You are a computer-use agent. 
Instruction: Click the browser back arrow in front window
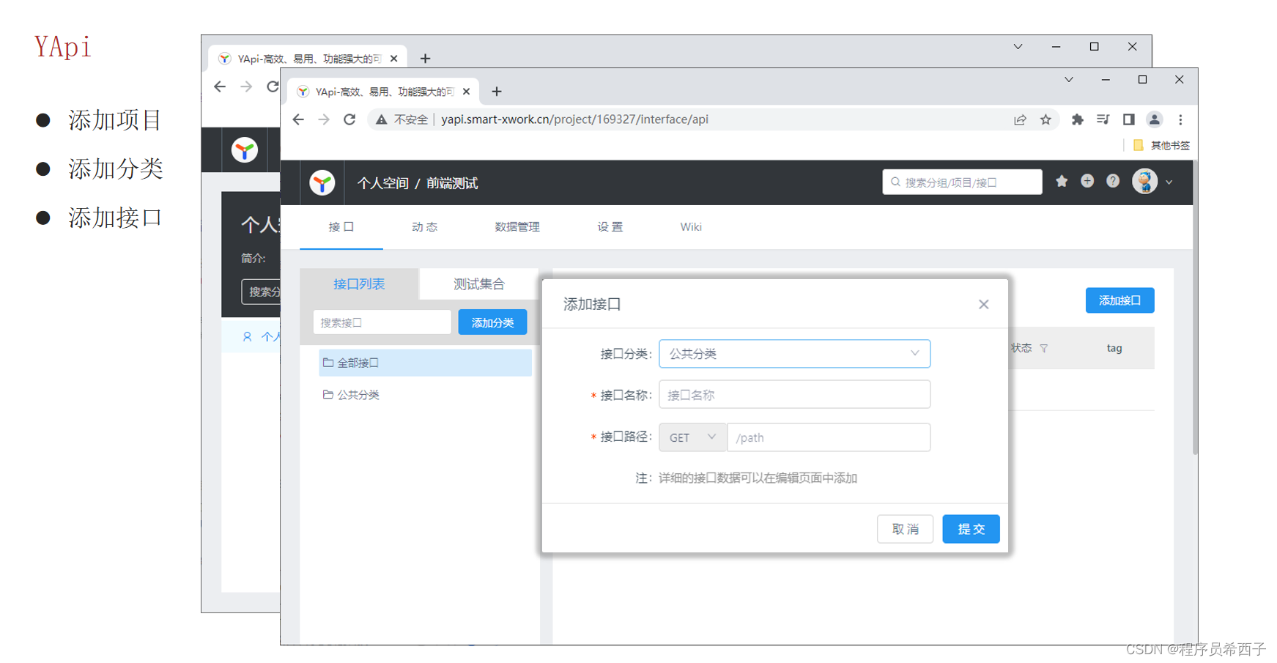[298, 119]
